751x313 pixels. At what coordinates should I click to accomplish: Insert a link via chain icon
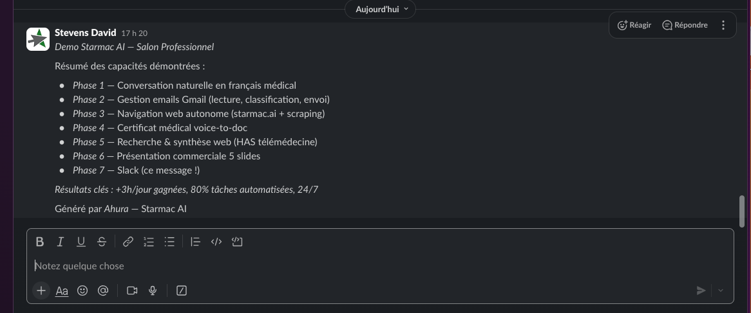pyautogui.click(x=128, y=242)
